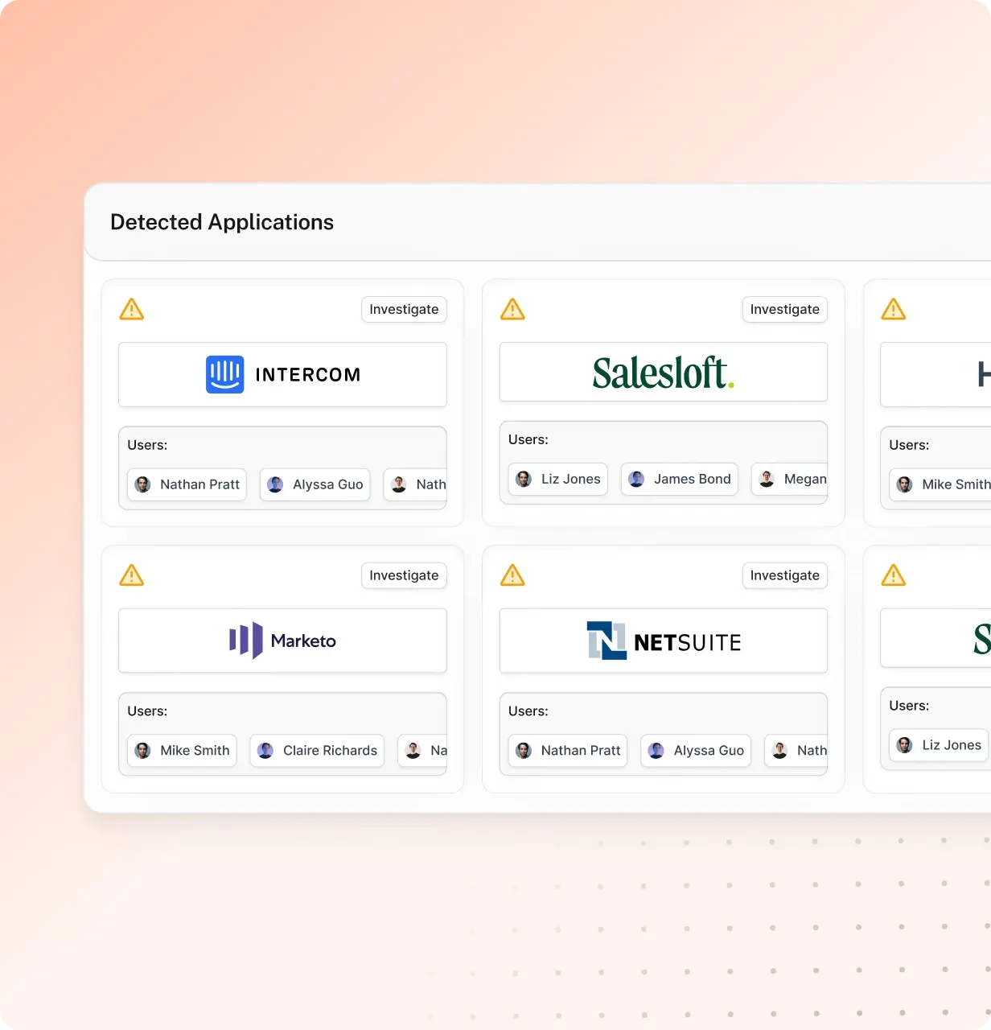The width and height of the screenshot is (991, 1030).
Task: Open the Claire Richards user chip under Marketo
Action: tap(317, 751)
